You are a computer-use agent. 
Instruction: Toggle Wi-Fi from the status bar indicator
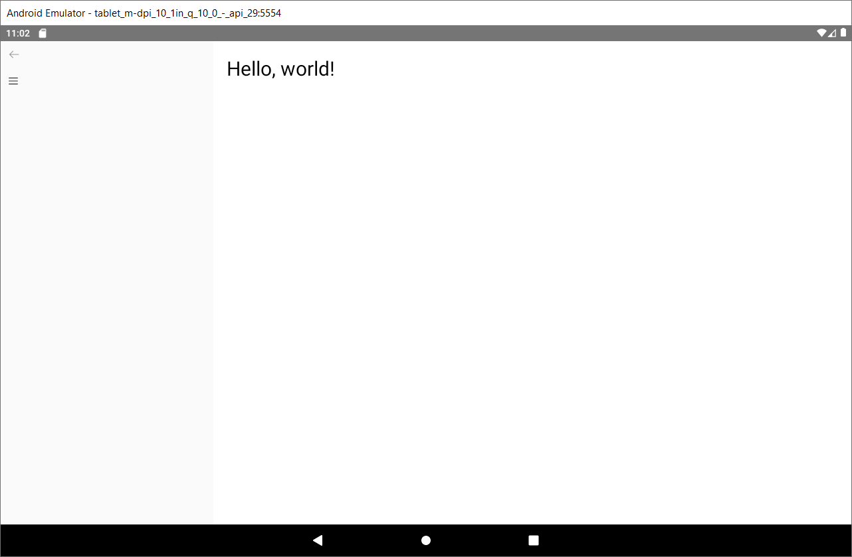coord(821,33)
